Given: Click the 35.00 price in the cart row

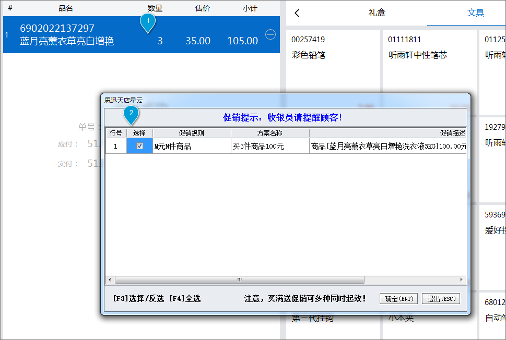Looking at the screenshot, I should point(198,41).
